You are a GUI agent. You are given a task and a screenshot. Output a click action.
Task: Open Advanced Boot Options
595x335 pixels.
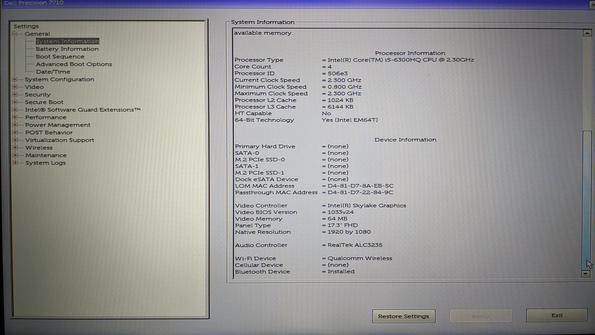pyautogui.click(x=74, y=64)
